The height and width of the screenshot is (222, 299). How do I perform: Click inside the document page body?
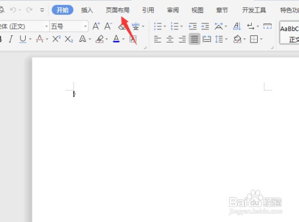[166, 139]
